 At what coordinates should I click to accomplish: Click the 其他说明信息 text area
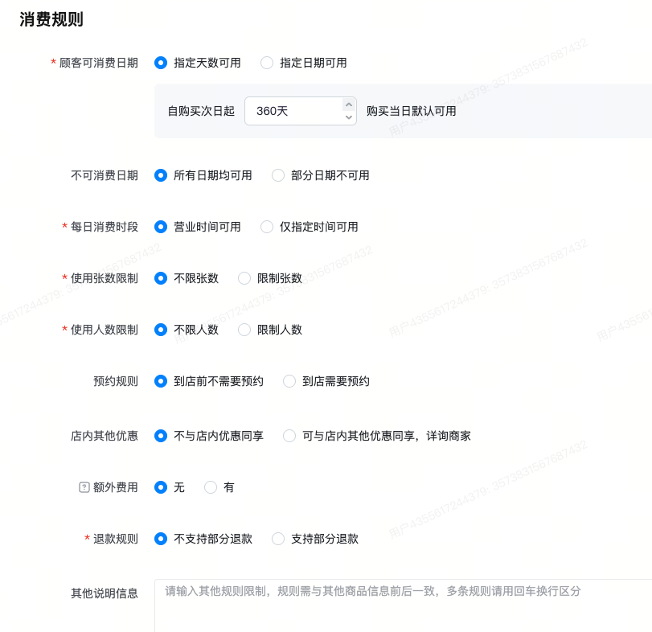pyautogui.click(x=402, y=605)
